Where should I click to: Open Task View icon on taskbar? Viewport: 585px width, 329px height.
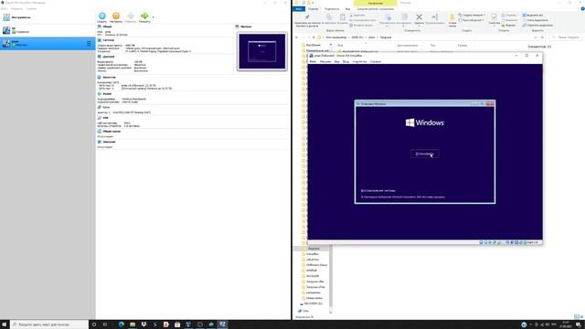click(105, 324)
